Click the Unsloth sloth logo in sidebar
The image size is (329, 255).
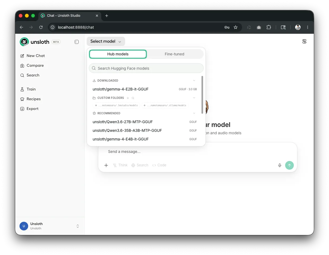coord(24,42)
